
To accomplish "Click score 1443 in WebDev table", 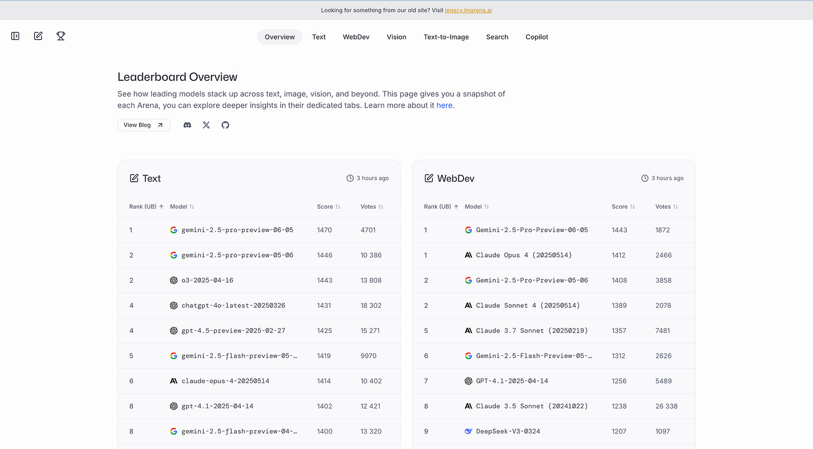I will click(619, 230).
